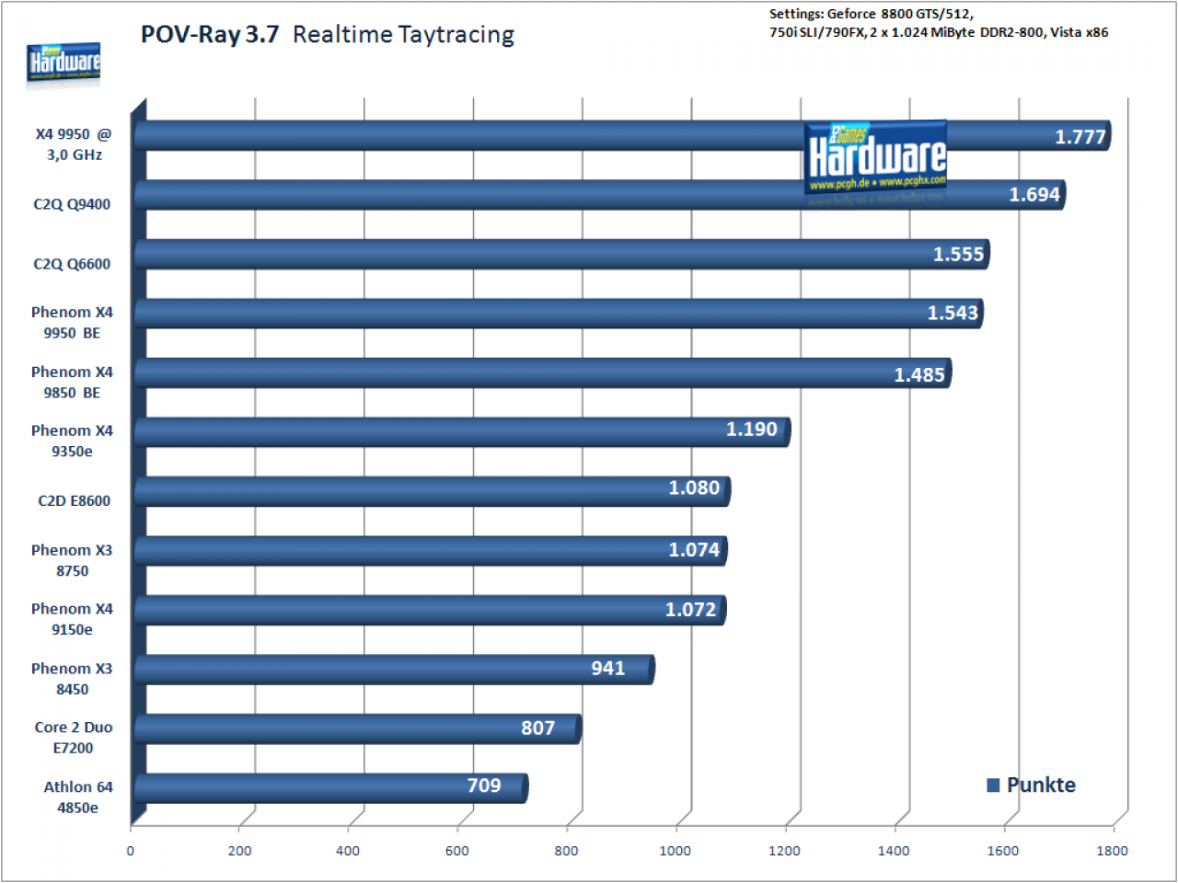Select the 'Athlon 64 4850e' label

tap(78, 797)
